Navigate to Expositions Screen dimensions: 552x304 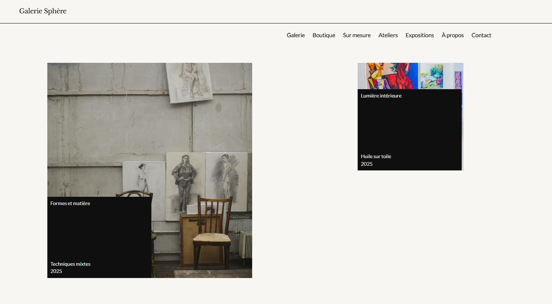(x=419, y=35)
